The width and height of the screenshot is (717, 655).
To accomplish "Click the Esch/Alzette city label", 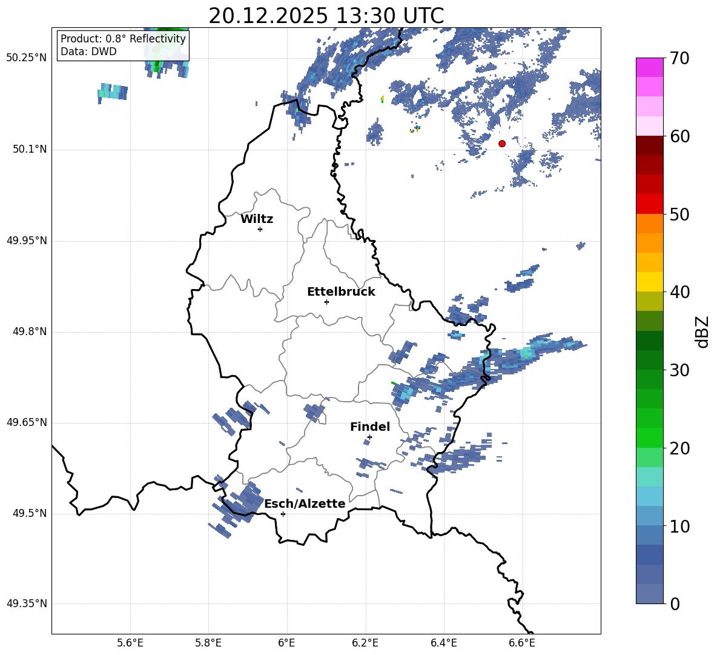I will [305, 504].
